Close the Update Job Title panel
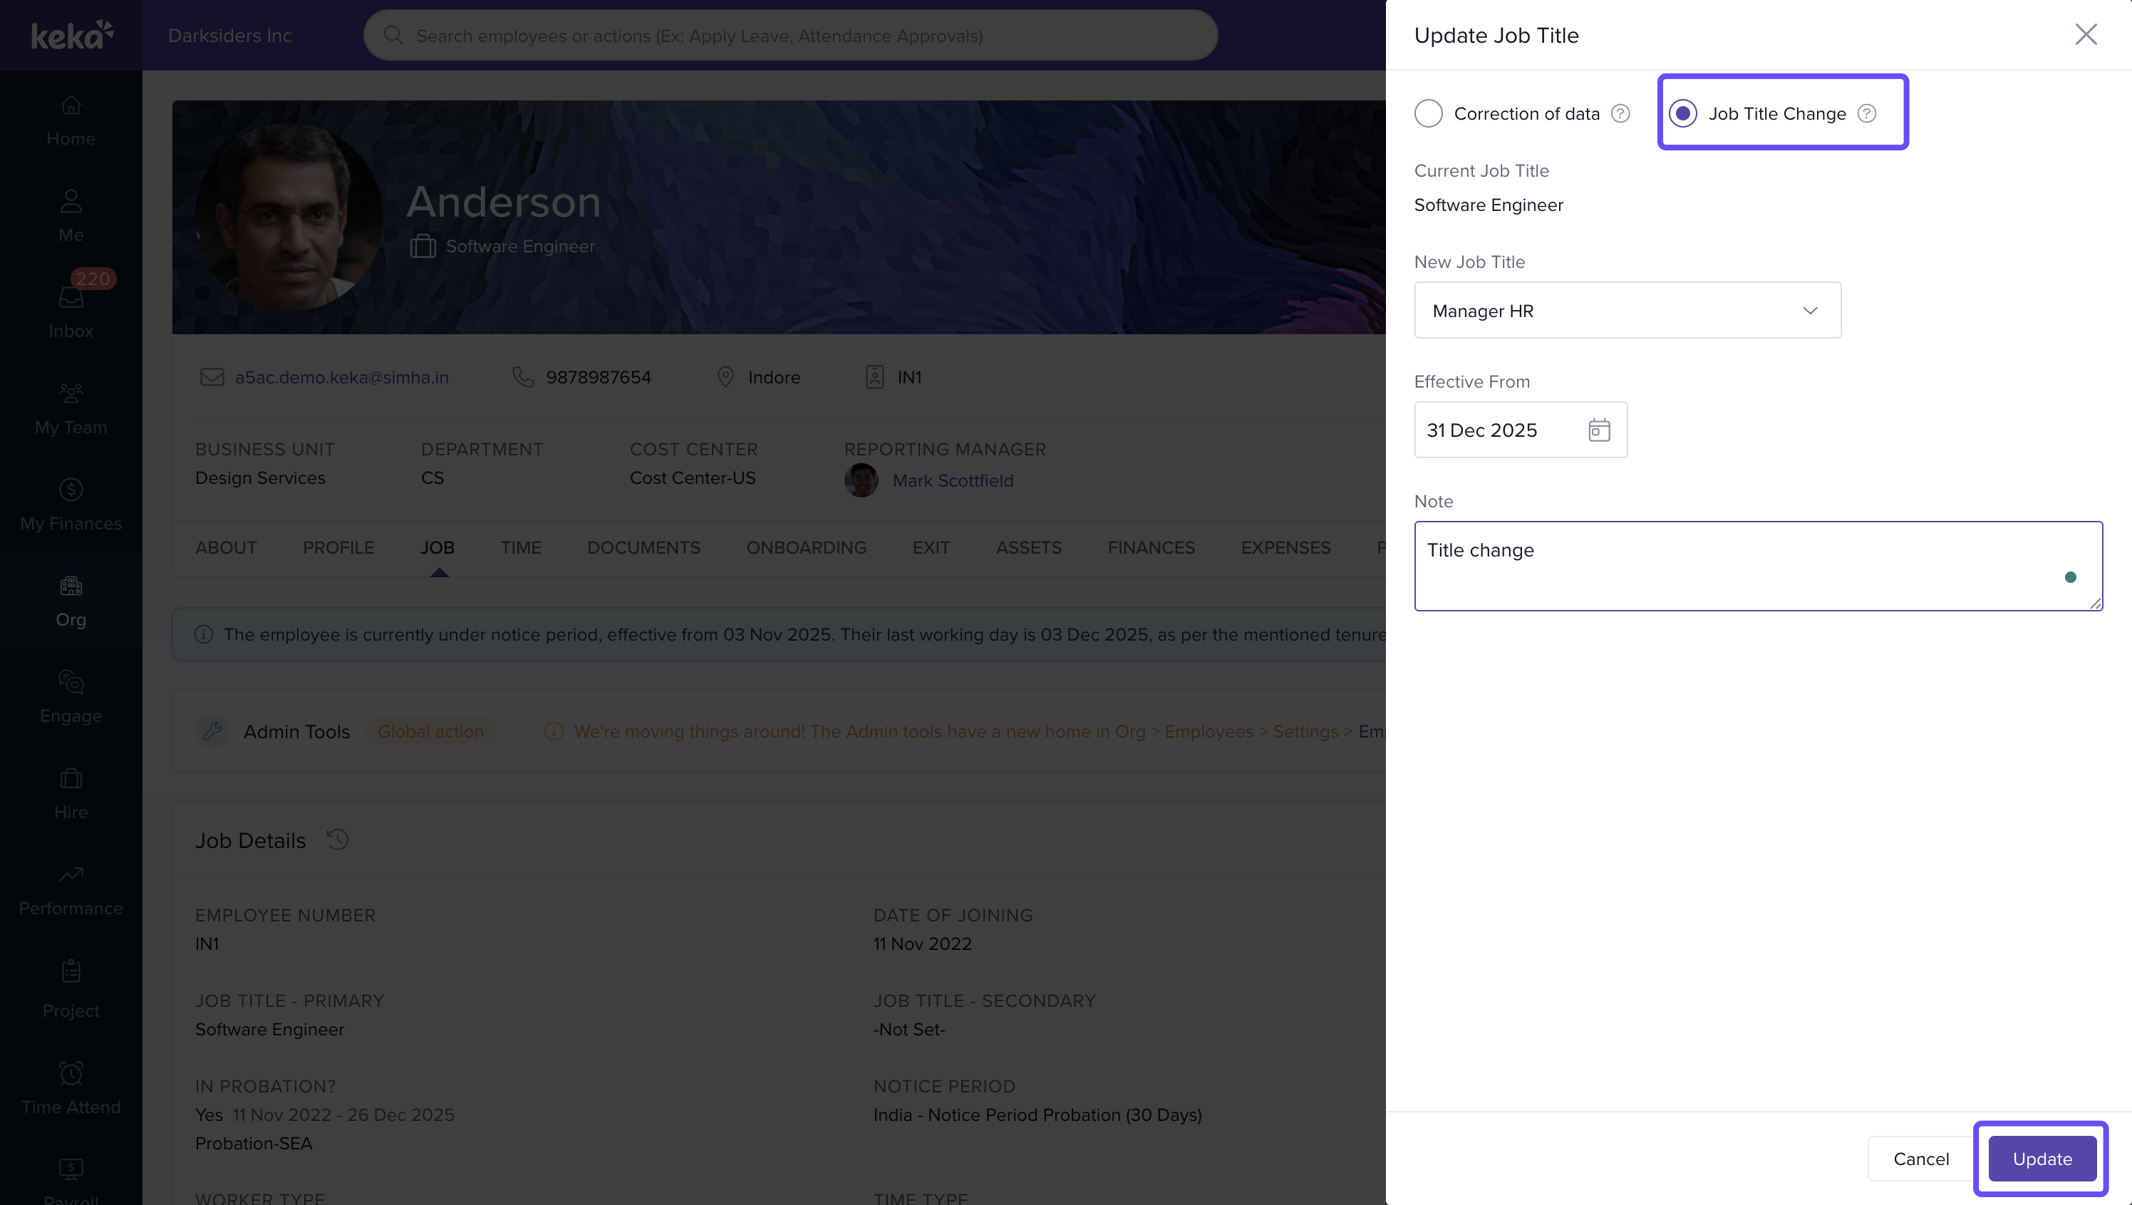2132x1205 pixels. (x=2085, y=35)
